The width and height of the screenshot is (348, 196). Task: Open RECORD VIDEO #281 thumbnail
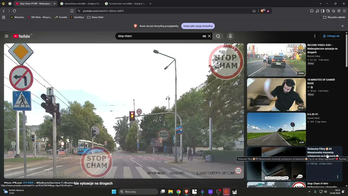coord(276,60)
